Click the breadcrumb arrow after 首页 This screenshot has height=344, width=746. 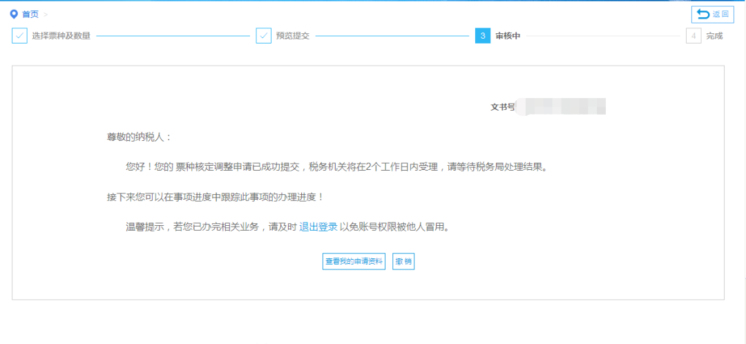pyautogui.click(x=46, y=15)
